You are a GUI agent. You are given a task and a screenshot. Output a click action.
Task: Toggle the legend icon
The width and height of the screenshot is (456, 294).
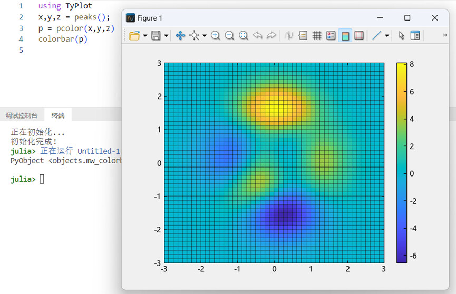(331, 35)
